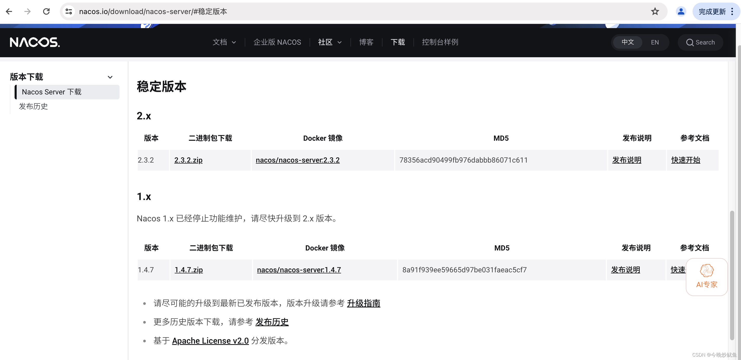The height and width of the screenshot is (360, 741).
Task: Expand the 社区 dropdown menu
Action: click(330, 42)
